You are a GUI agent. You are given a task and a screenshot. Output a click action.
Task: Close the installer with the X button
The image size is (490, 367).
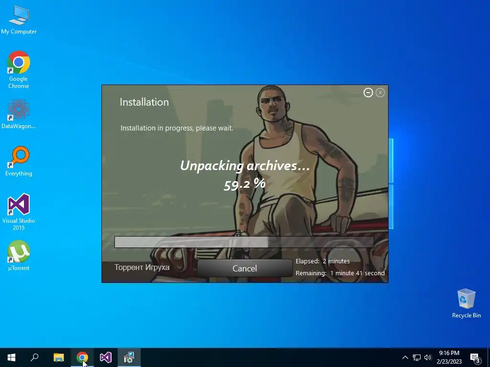[380, 93]
